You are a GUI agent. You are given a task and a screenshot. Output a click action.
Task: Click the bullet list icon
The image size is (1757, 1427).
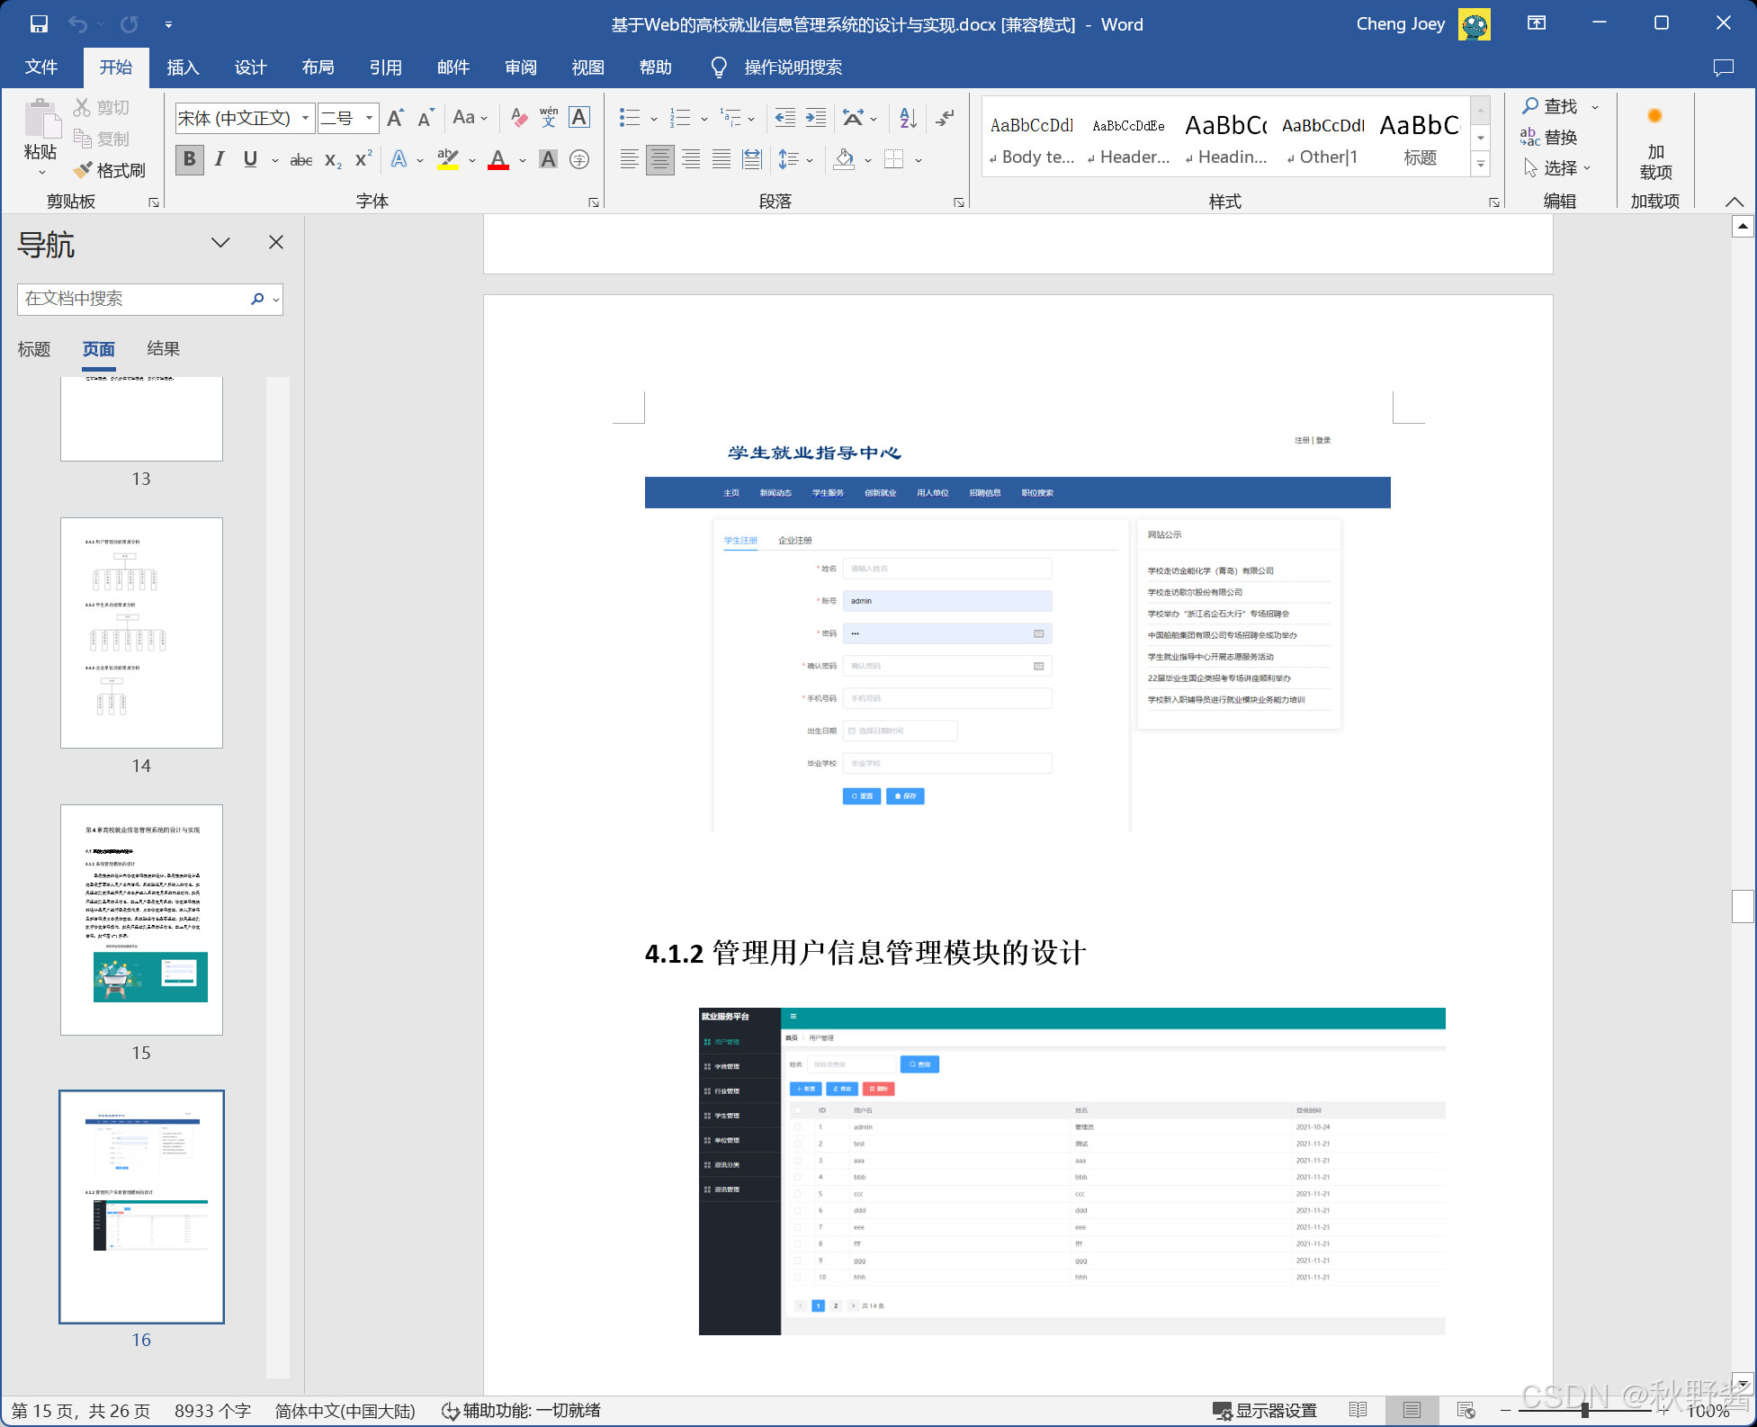(630, 118)
